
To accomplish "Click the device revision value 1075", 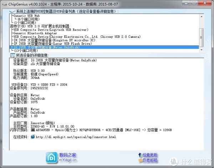I will point(34,102).
